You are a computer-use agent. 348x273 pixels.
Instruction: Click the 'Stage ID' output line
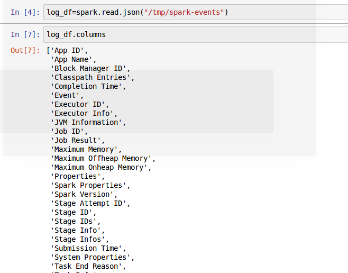tap(74, 212)
